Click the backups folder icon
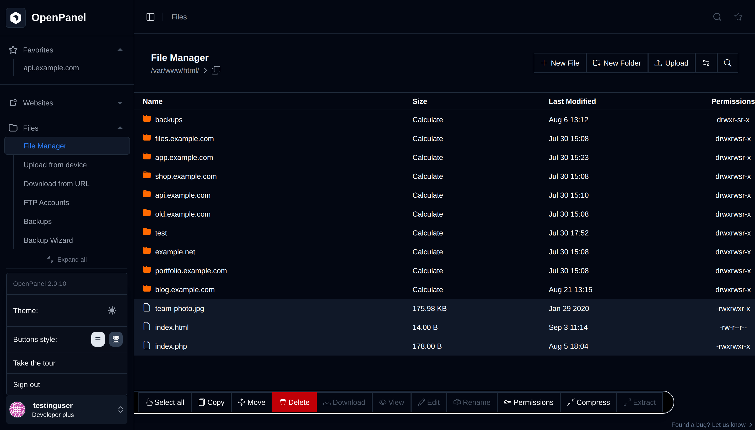Viewport: 755px width, 430px height. pyautogui.click(x=147, y=119)
